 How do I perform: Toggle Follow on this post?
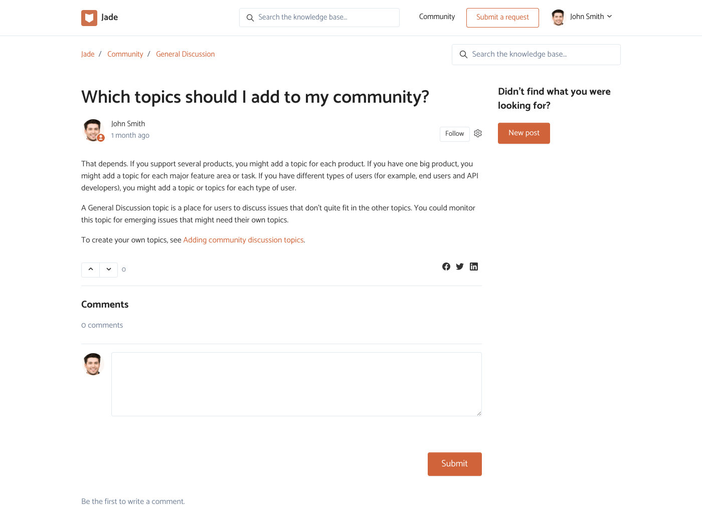454,134
